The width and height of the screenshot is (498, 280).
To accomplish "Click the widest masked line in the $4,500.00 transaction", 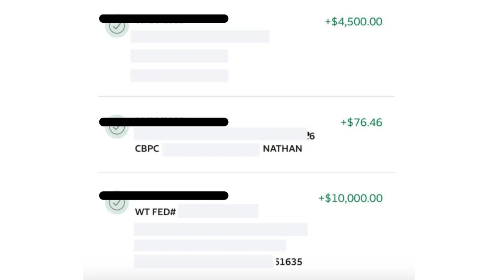I will tap(200, 37).
